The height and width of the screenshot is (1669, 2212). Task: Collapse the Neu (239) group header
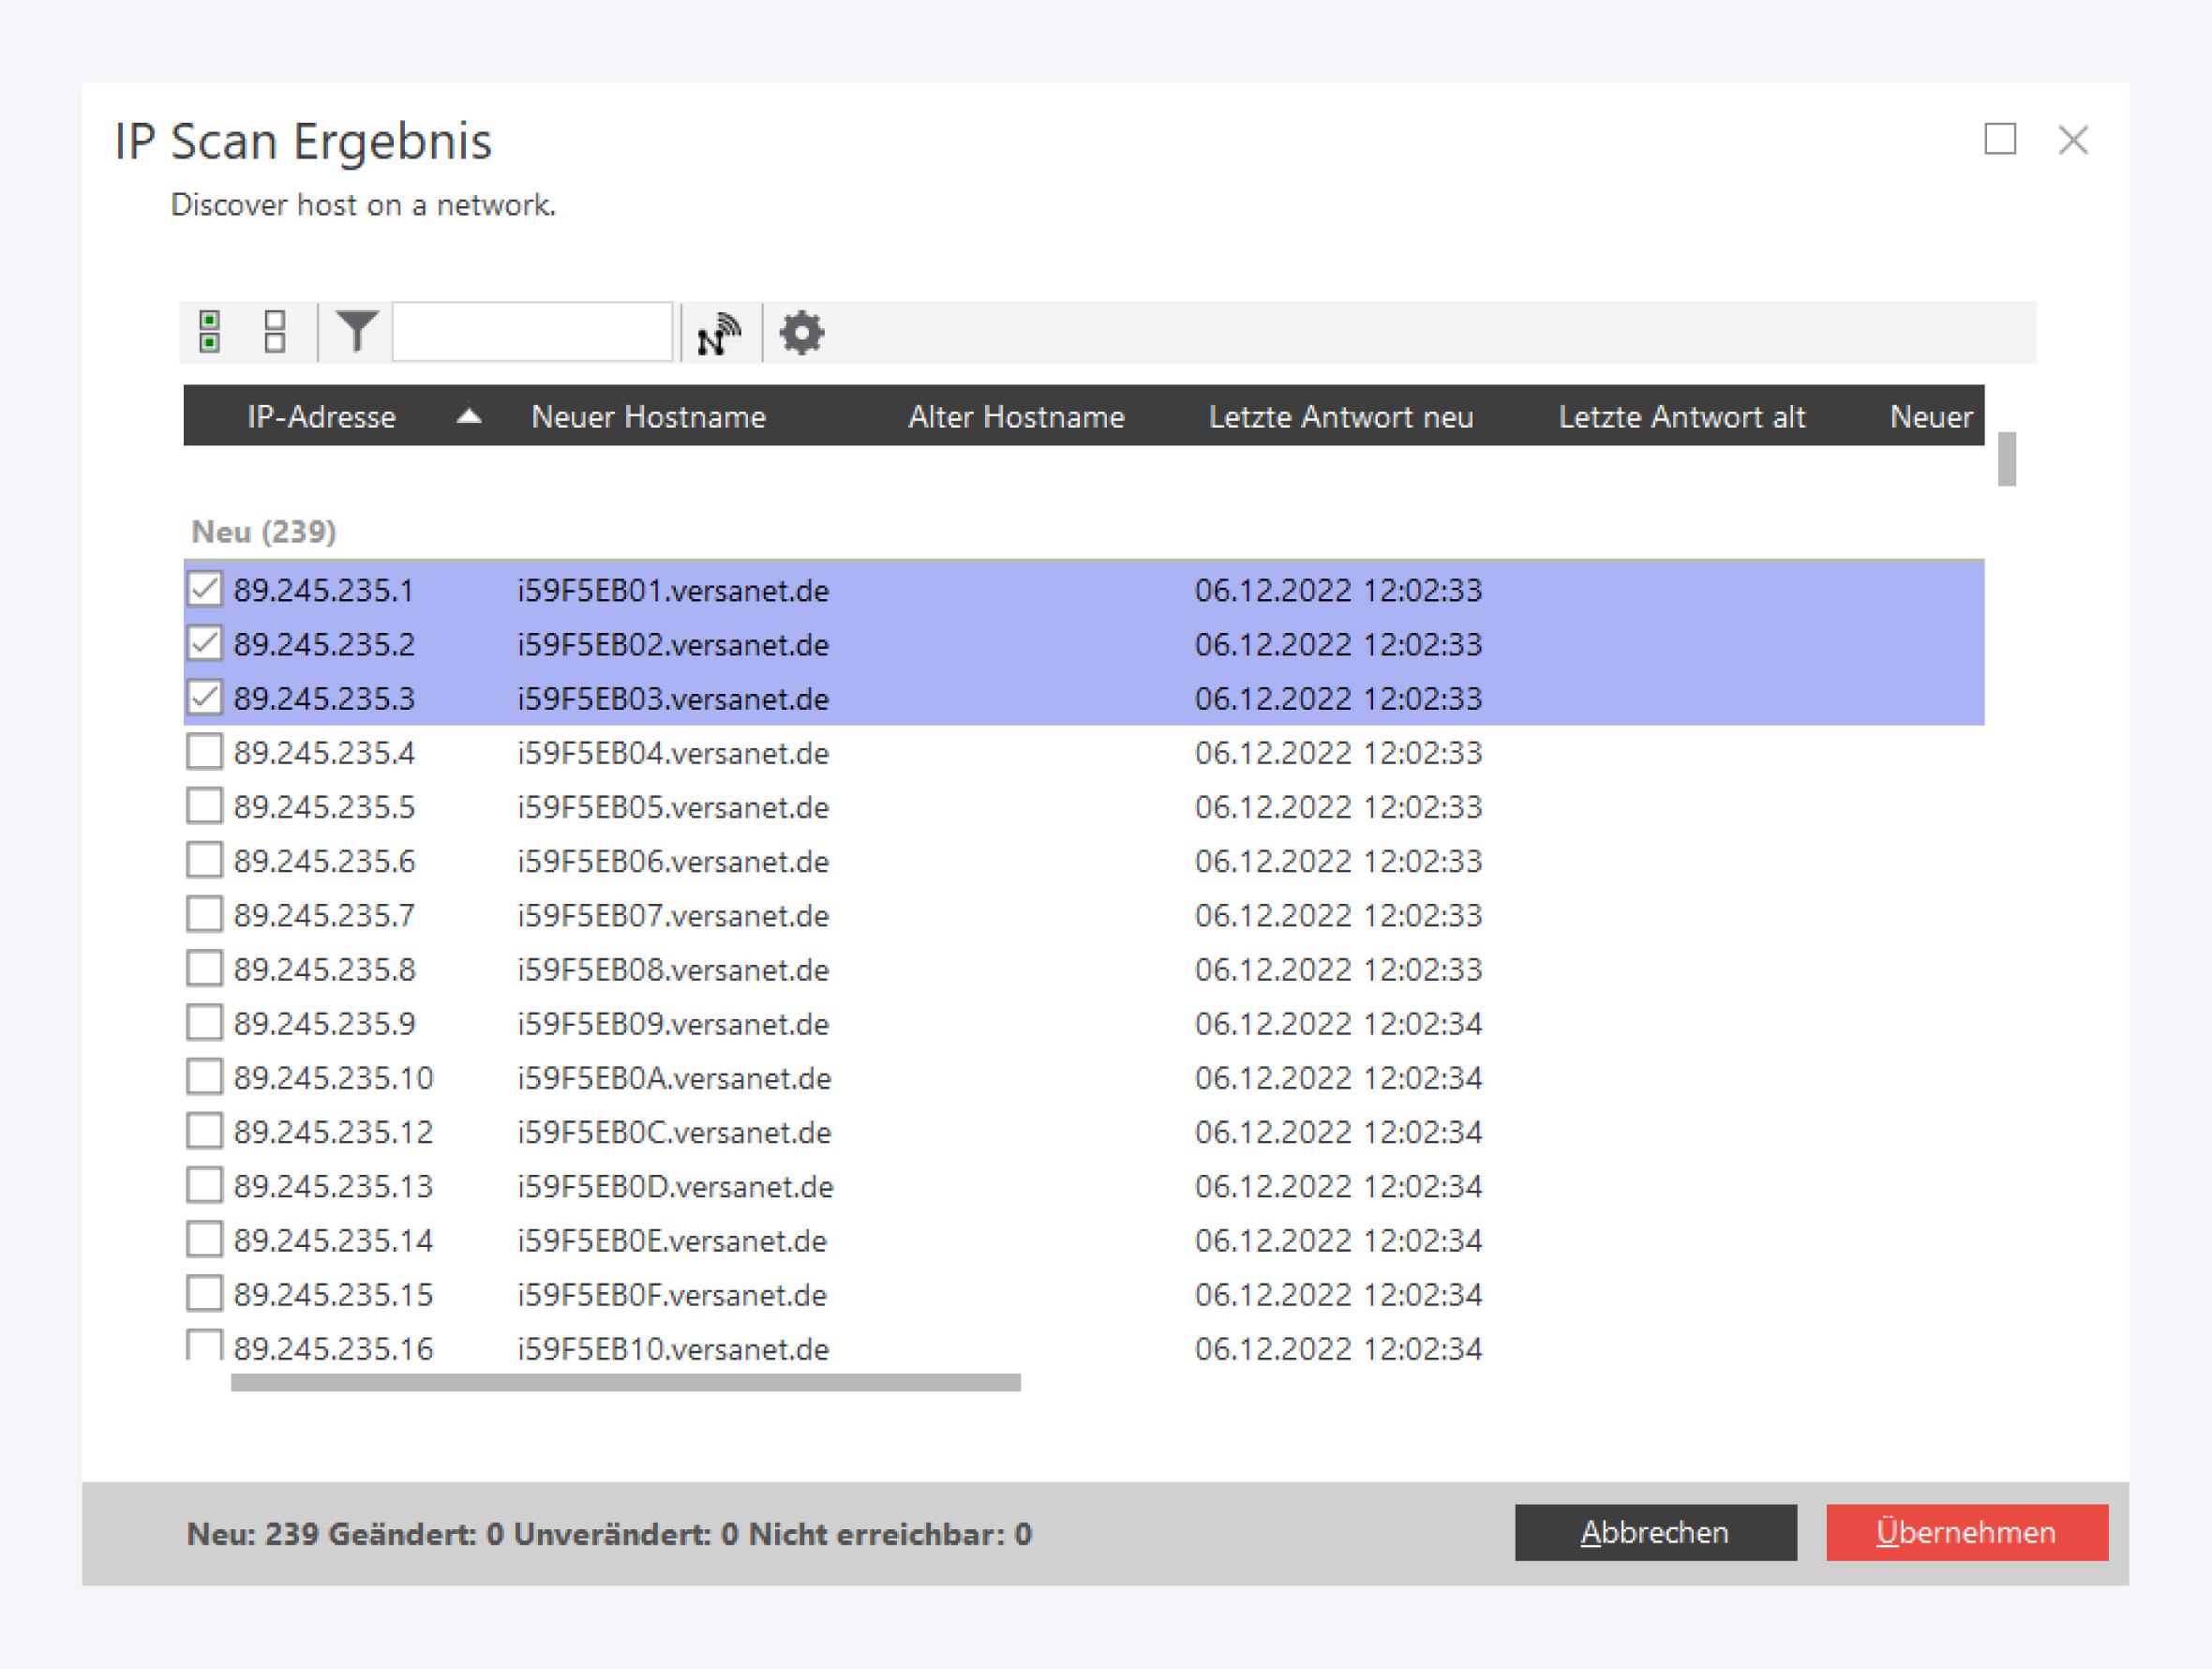click(x=264, y=532)
